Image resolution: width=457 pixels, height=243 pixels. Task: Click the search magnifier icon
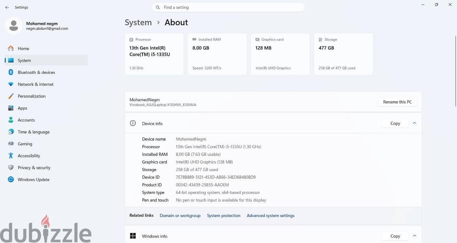(158, 7)
